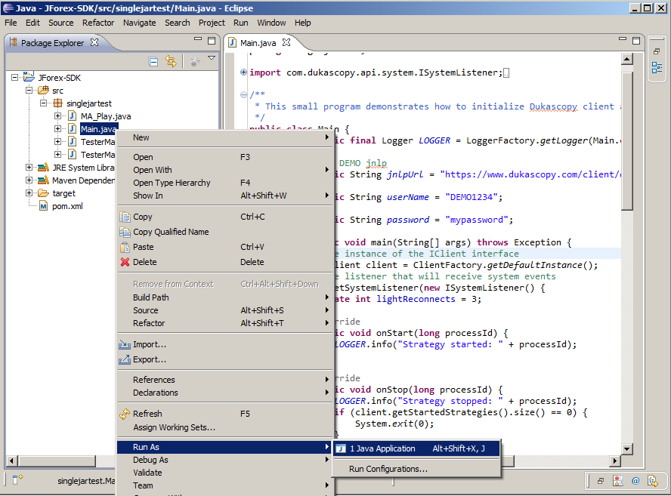The width and height of the screenshot is (671, 496).
Task: Click the greyed-out focus task spheres icon
Action: point(195,62)
